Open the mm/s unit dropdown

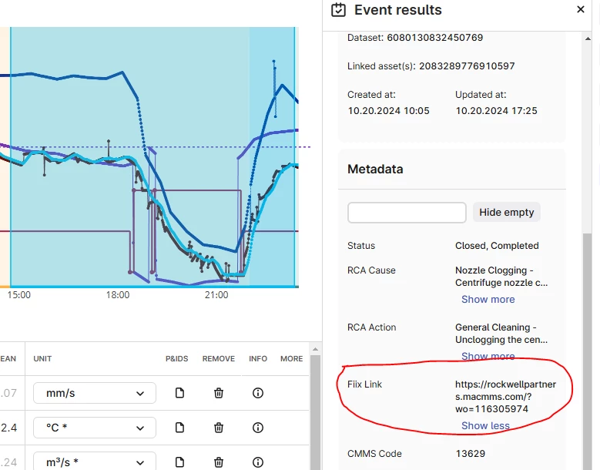click(x=95, y=393)
